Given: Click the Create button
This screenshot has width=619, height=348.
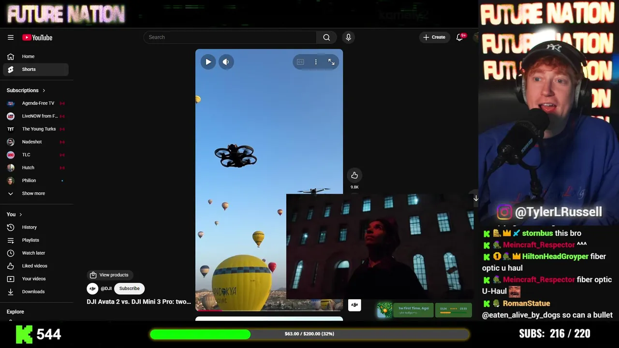Looking at the screenshot, I should point(434,37).
